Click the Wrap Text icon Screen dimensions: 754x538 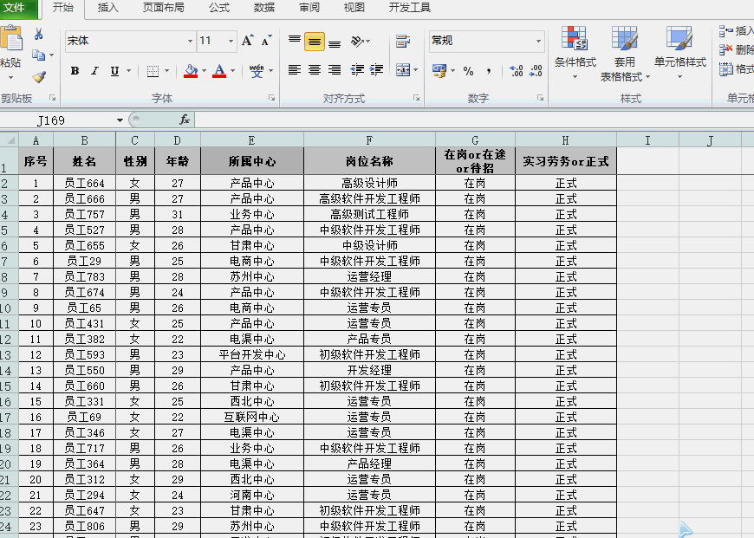pos(402,41)
